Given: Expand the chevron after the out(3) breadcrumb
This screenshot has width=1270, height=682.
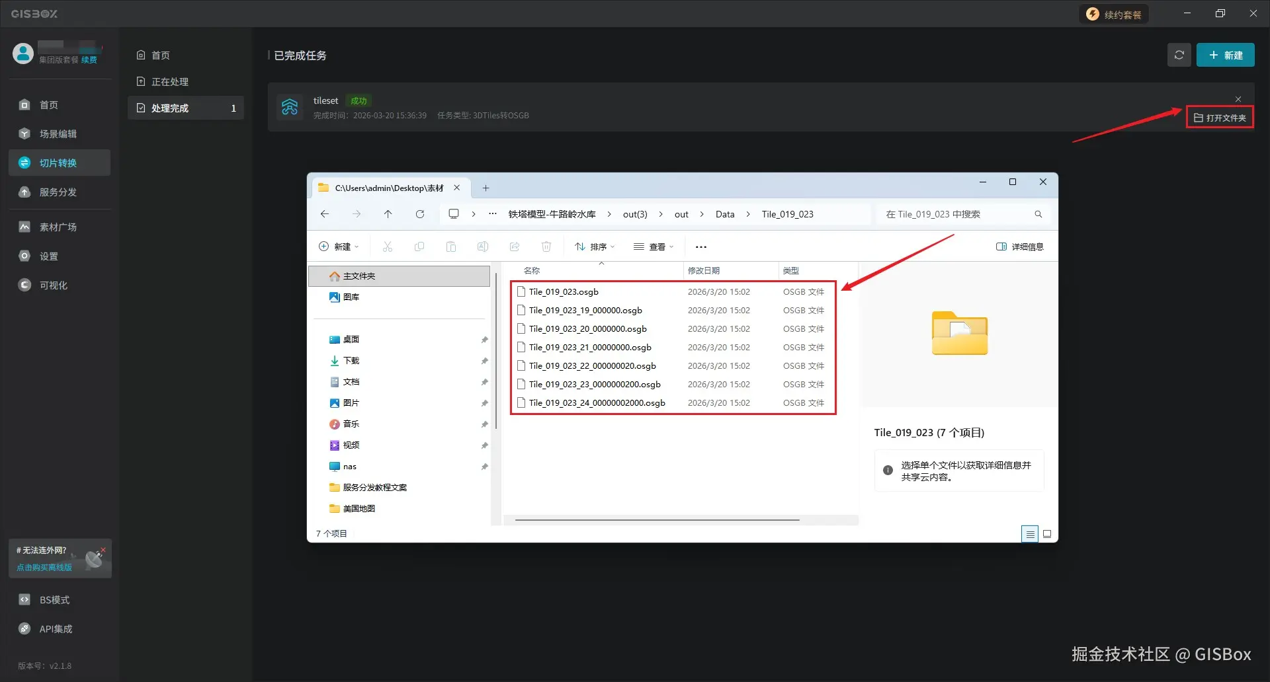Looking at the screenshot, I should tap(661, 215).
